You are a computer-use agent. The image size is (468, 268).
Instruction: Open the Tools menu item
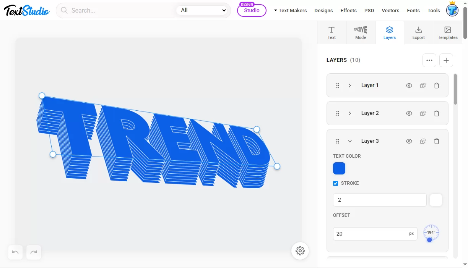[x=434, y=10]
